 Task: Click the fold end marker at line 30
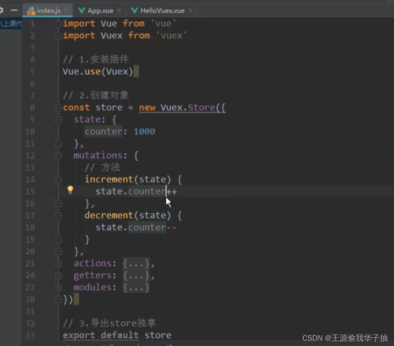tap(58, 300)
